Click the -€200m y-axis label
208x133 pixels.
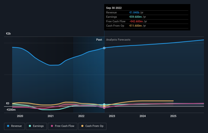tap(11, 110)
